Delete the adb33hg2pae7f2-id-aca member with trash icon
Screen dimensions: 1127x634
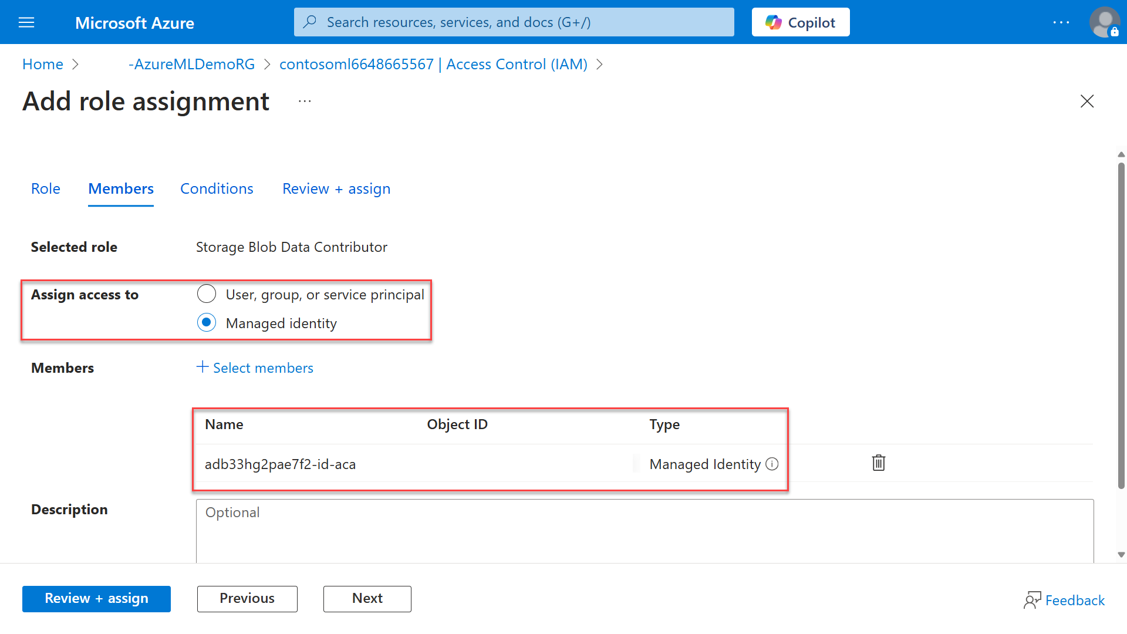(878, 463)
